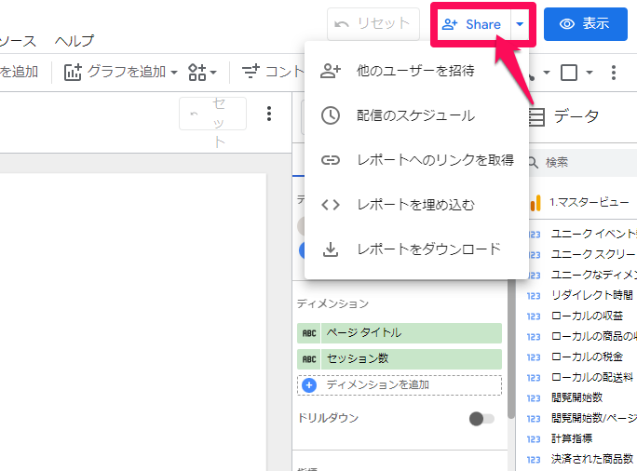Click the Share button

click(474, 24)
